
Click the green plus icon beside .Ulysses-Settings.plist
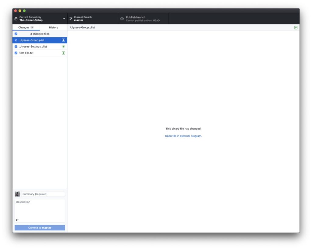click(x=63, y=46)
